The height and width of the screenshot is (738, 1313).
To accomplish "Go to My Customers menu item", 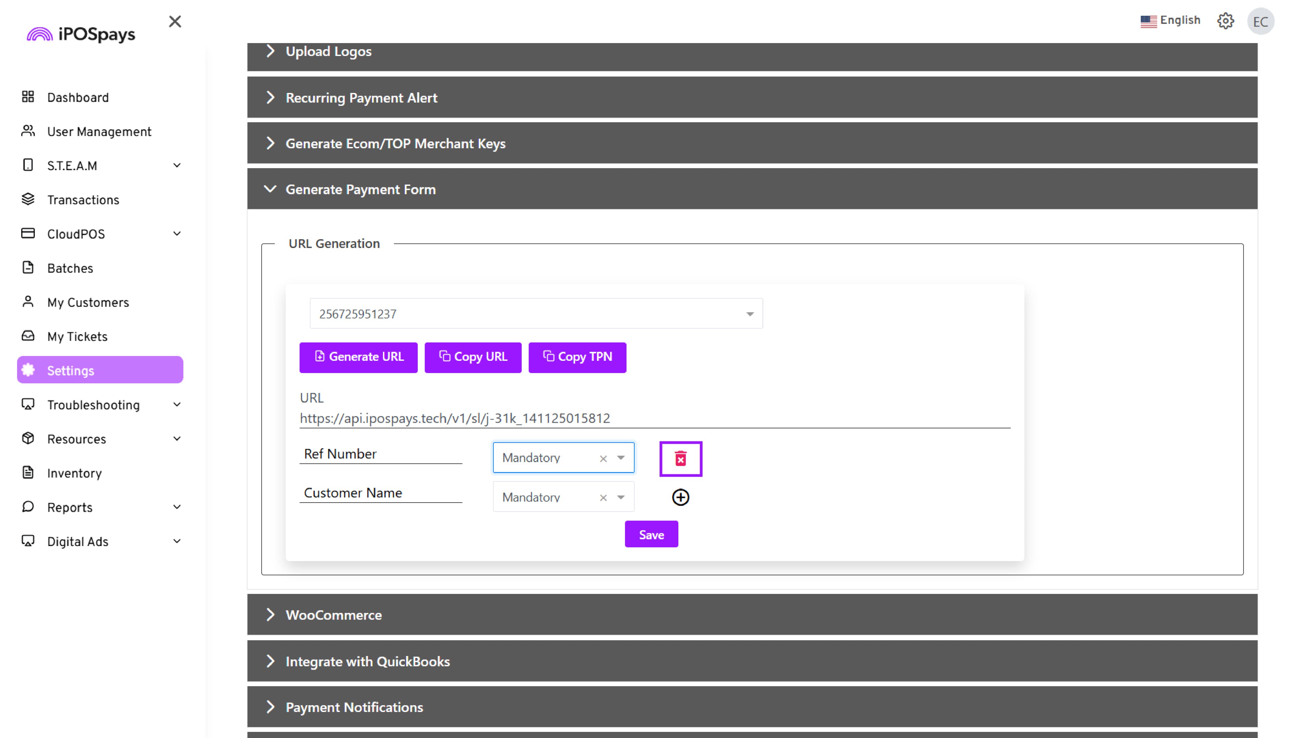I will click(88, 302).
